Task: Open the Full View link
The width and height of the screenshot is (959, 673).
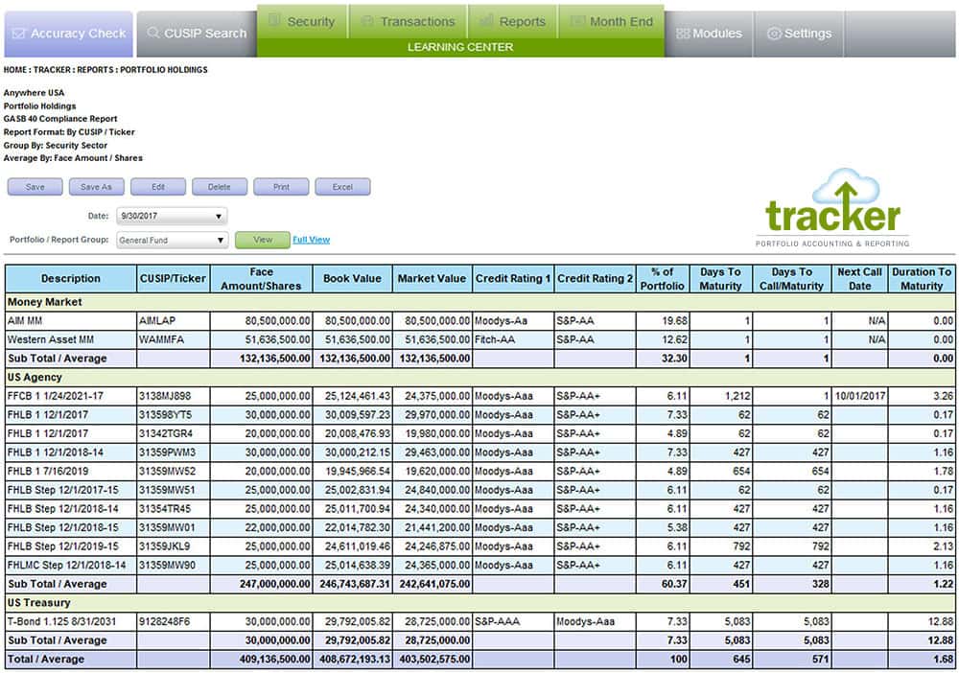Action: [x=311, y=240]
